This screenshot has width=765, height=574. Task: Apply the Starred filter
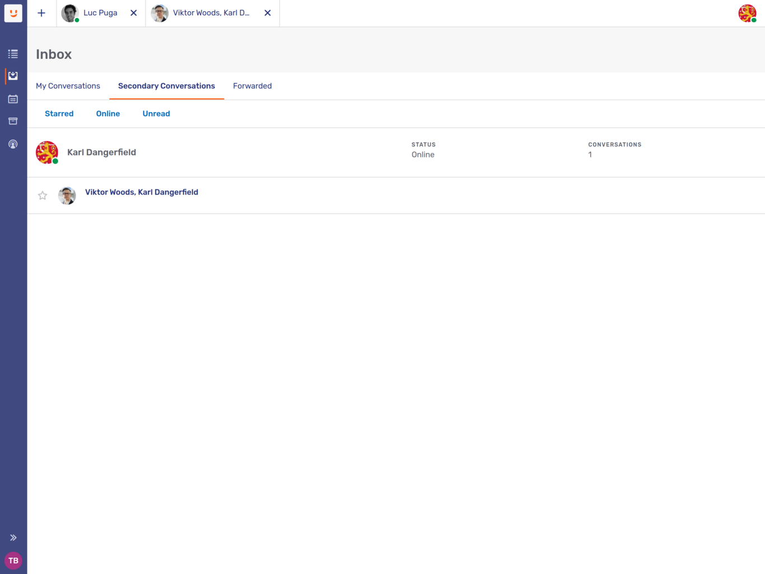59,113
